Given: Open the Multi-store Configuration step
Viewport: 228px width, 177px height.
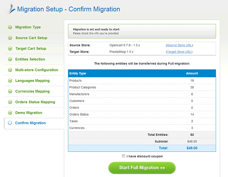Looking at the screenshot, I should tap(37, 70).
